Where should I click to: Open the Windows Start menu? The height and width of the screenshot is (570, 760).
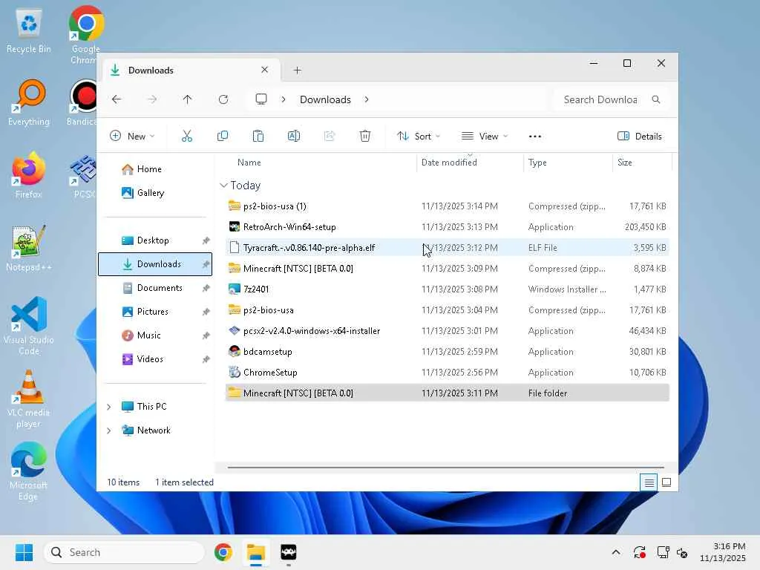(24, 552)
